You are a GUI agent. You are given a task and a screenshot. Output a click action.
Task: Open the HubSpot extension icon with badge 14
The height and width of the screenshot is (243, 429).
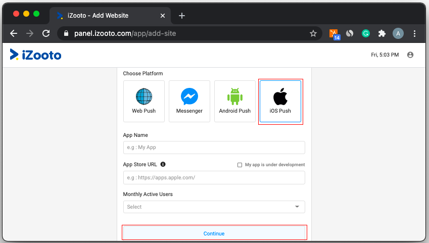tap(334, 34)
